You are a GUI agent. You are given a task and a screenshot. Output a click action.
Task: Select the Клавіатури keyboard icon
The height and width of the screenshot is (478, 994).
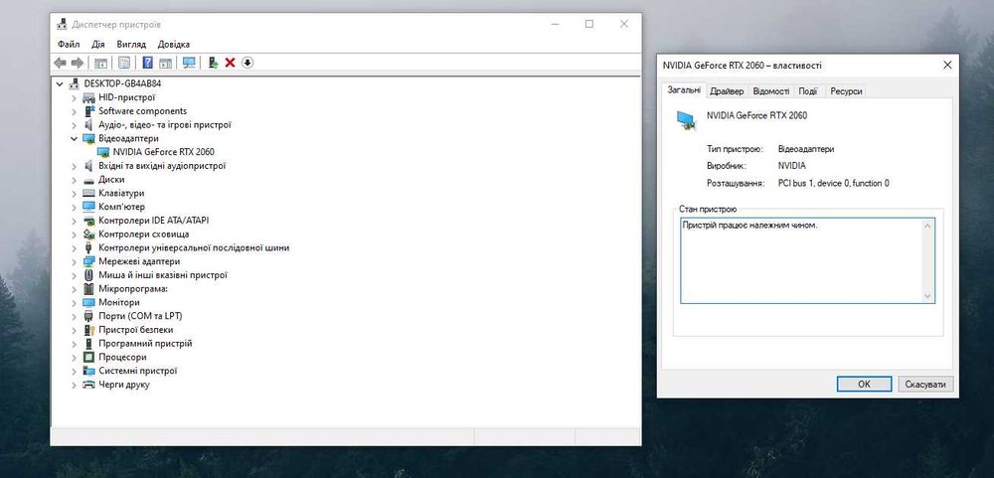[x=88, y=194]
